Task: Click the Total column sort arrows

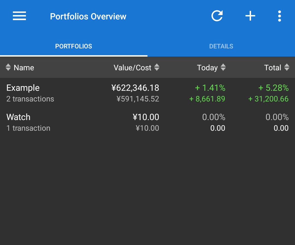Action: pyautogui.click(x=287, y=68)
